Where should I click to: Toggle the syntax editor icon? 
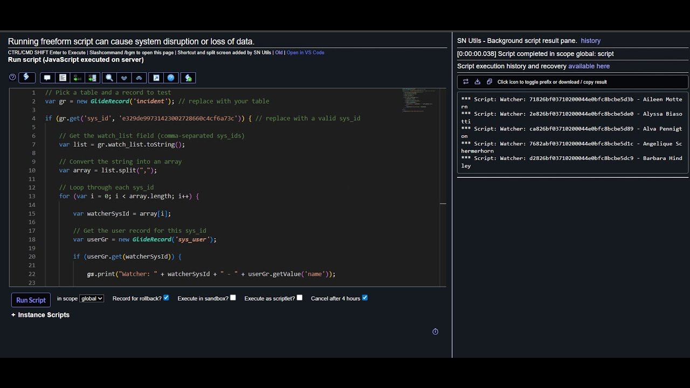click(x=27, y=78)
